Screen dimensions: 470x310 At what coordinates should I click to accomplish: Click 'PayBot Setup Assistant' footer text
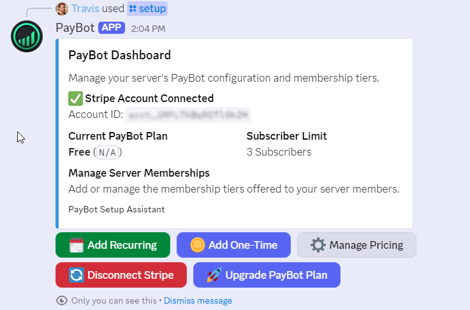117,209
